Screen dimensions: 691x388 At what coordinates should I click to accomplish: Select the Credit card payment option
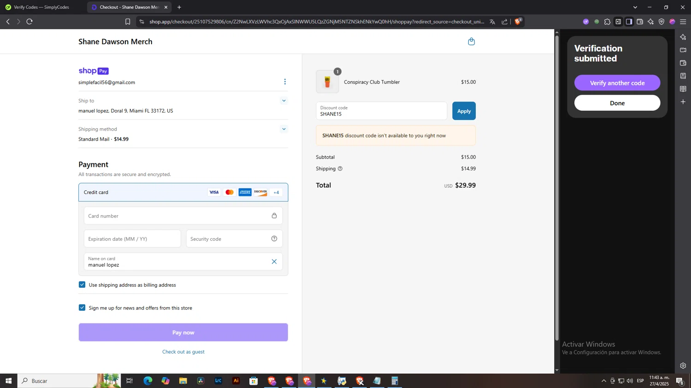coord(183,192)
